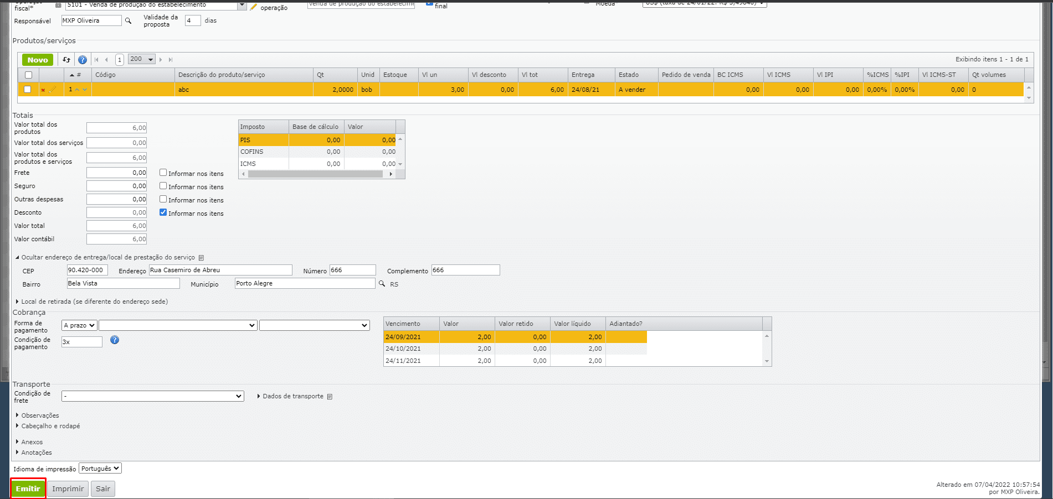Click the Complemento input field
1053x499 pixels.
466,270
